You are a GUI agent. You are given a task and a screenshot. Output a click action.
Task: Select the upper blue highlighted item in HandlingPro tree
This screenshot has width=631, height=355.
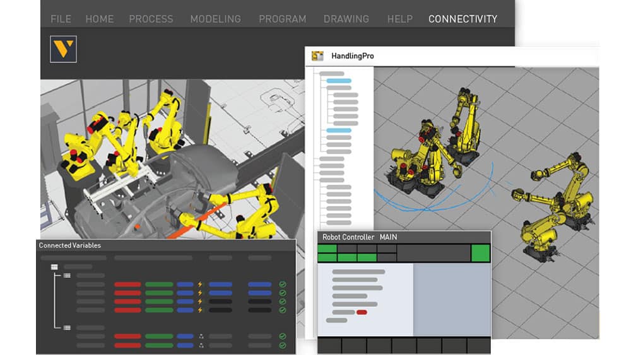tap(339, 81)
